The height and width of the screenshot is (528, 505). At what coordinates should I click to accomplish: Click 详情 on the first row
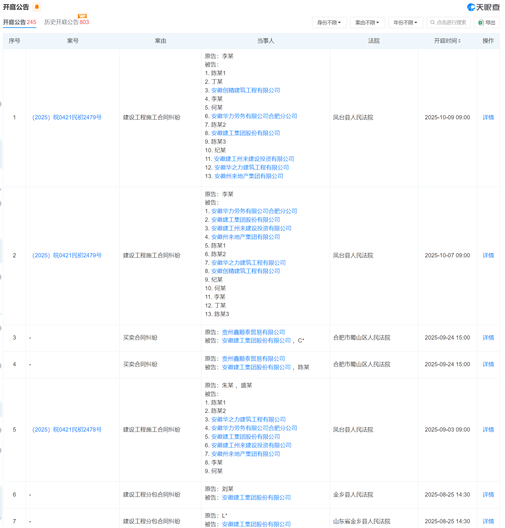(x=488, y=117)
